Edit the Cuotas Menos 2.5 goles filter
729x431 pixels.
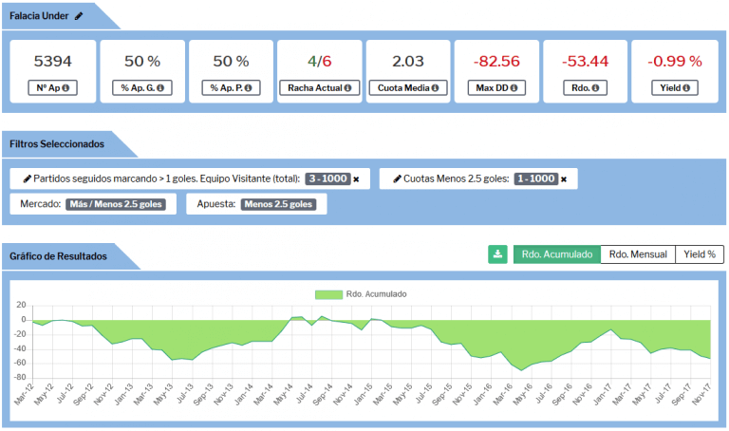click(397, 178)
